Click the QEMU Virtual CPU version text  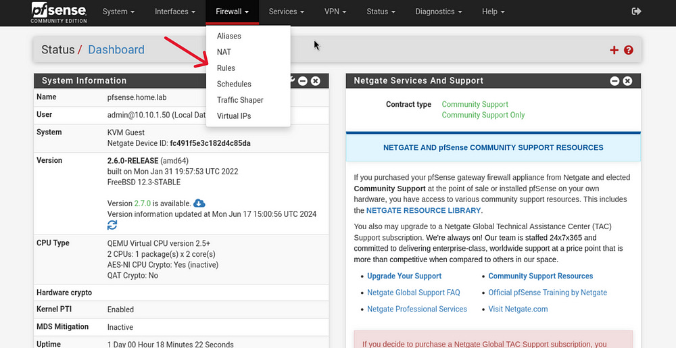click(159, 243)
